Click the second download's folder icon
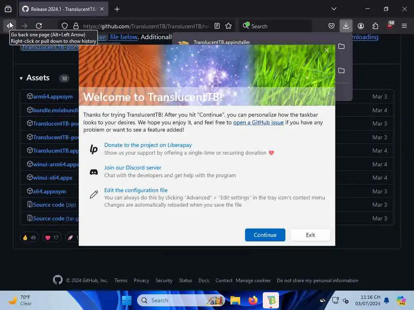 pos(341,70)
